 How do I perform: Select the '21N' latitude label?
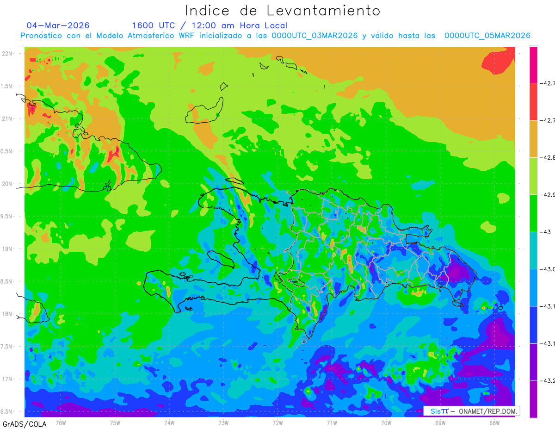click(7, 118)
